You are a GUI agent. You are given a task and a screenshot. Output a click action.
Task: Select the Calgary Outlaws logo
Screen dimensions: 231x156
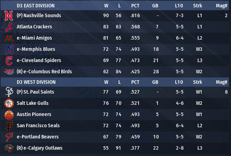(x=8, y=148)
